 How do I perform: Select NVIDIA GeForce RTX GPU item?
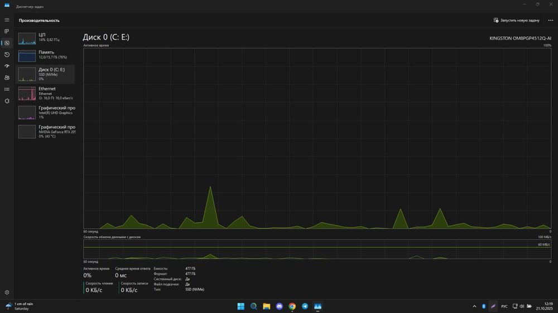point(46,131)
